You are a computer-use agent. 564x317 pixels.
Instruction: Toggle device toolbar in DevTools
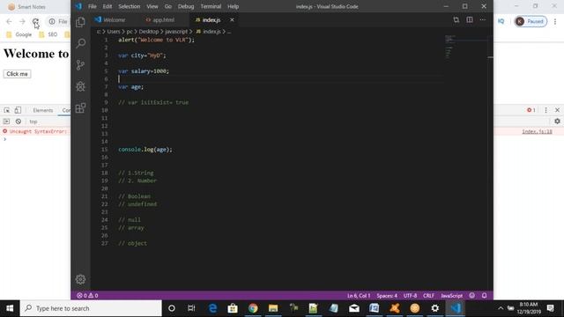point(18,110)
